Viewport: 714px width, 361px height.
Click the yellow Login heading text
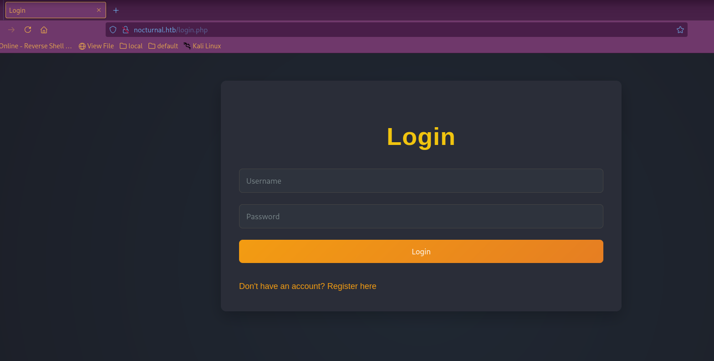pos(421,137)
